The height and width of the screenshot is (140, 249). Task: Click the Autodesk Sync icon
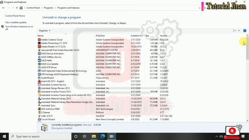point(39,105)
